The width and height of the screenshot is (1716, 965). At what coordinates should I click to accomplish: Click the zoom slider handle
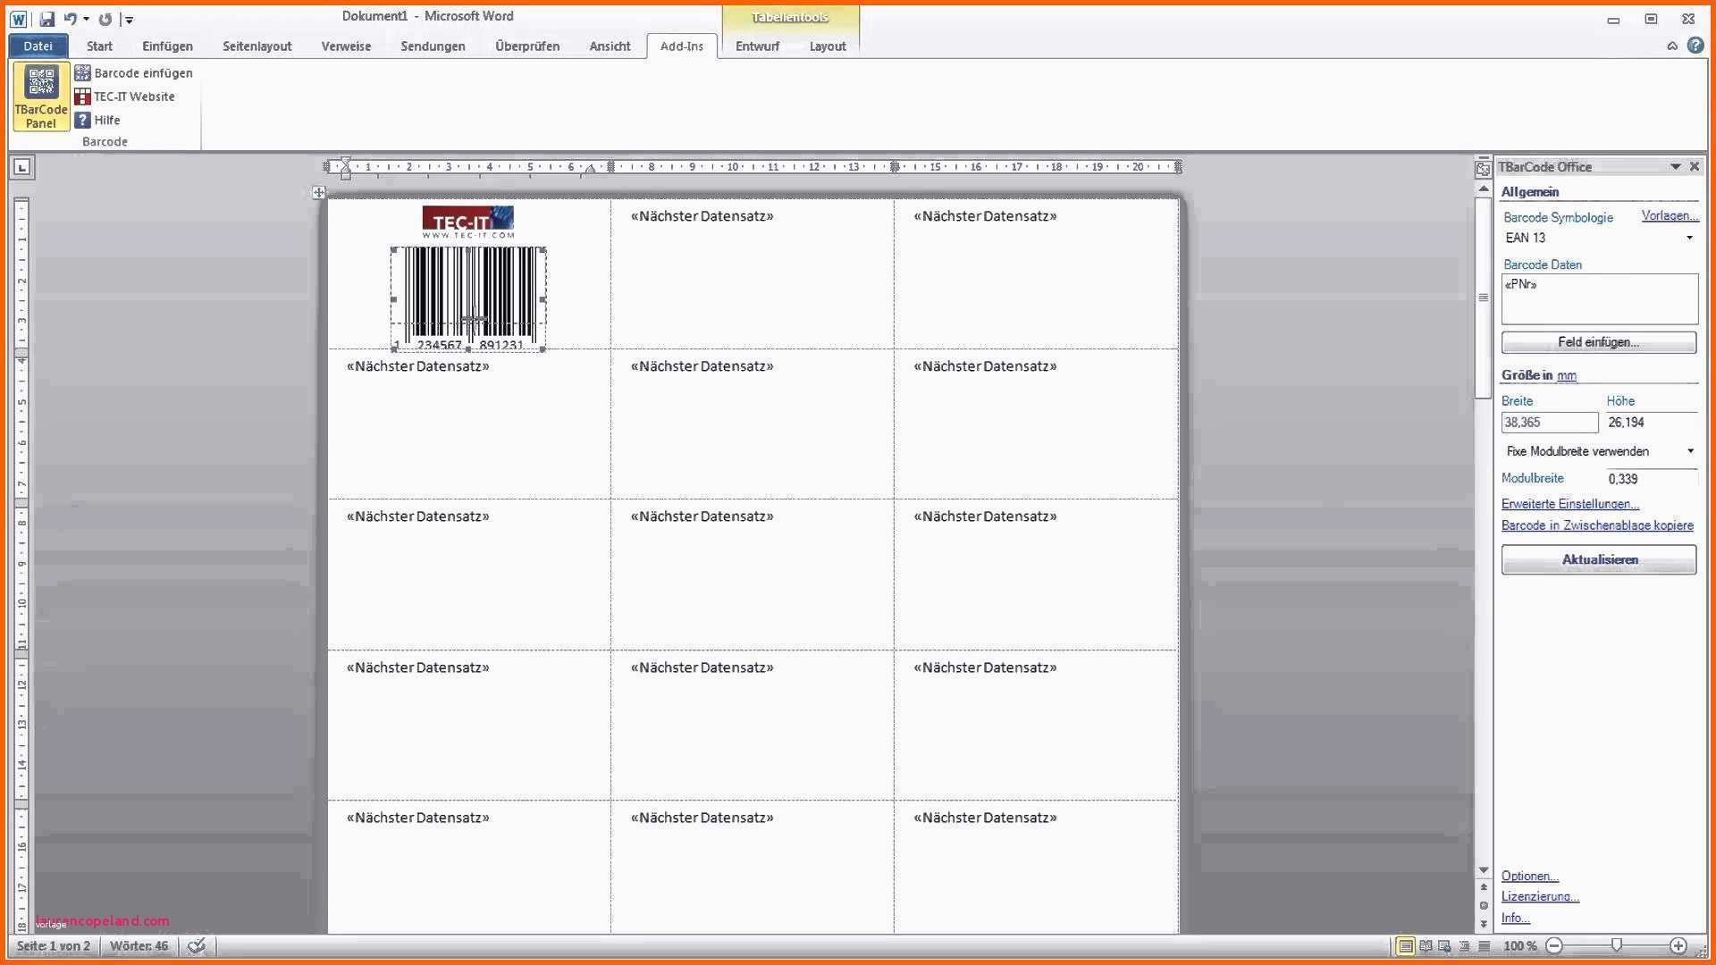pos(1616,945)
